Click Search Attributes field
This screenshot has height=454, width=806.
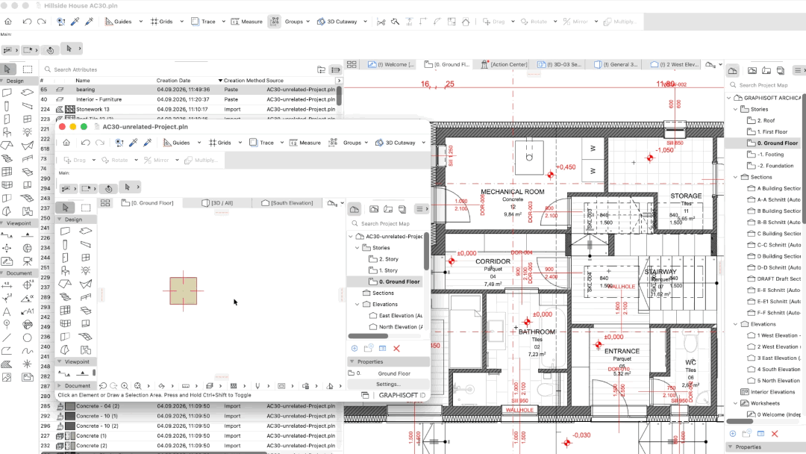[x=178, y=69]
